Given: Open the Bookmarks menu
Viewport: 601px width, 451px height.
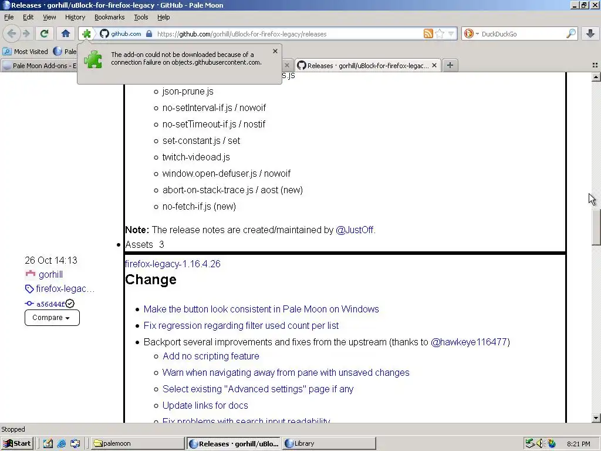Looking at the screenshot, I should 109,17.
